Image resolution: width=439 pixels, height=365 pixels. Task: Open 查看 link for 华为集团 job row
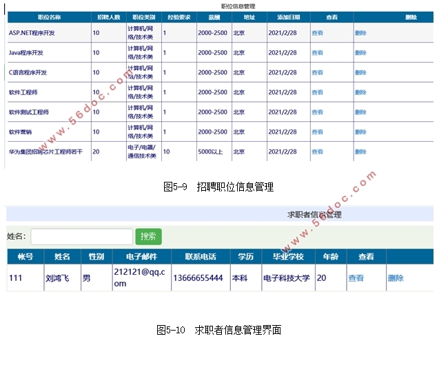tap(318, 152)
